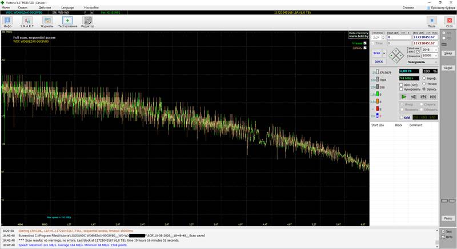
Task: Click the red Стоп stop icon
Action: 450,22
